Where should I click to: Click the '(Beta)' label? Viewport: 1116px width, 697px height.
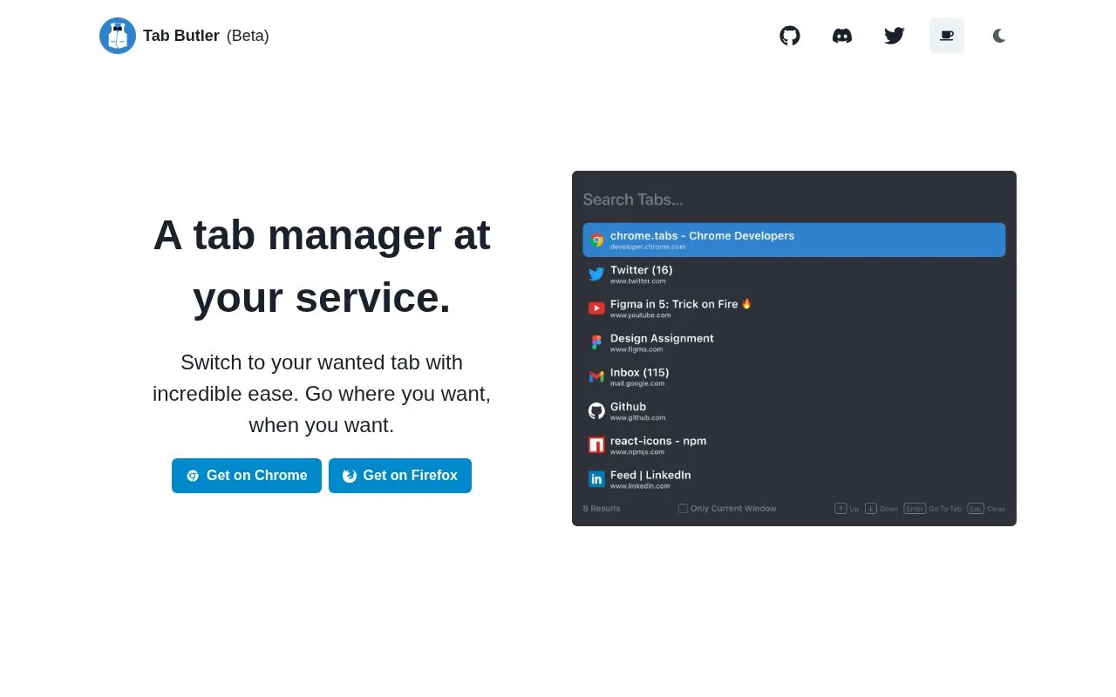pyautogui.click(x=248, y=36)
